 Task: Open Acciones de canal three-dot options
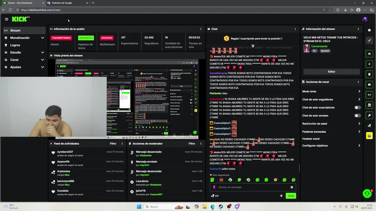[x=358, y=82]
